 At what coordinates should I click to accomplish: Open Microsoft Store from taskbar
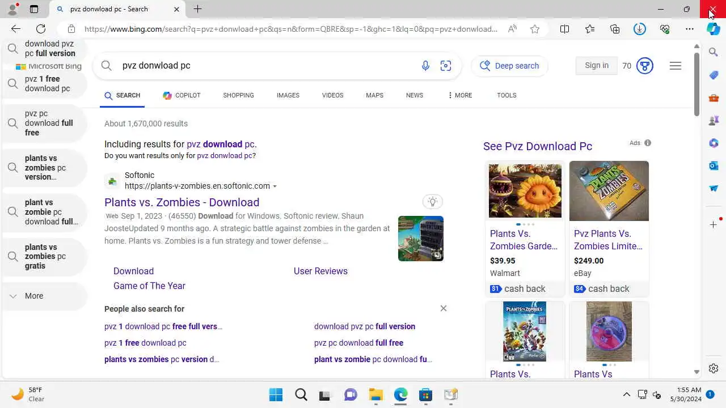[425, 394]
